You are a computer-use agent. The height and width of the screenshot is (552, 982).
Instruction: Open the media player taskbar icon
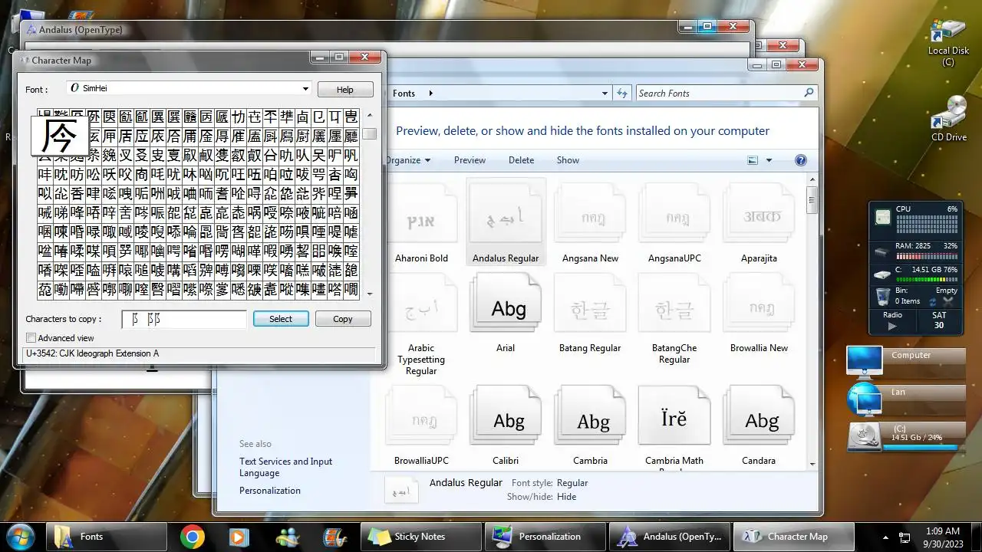239,537
